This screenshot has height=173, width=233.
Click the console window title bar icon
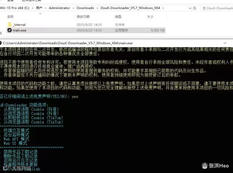pos(1,43)
